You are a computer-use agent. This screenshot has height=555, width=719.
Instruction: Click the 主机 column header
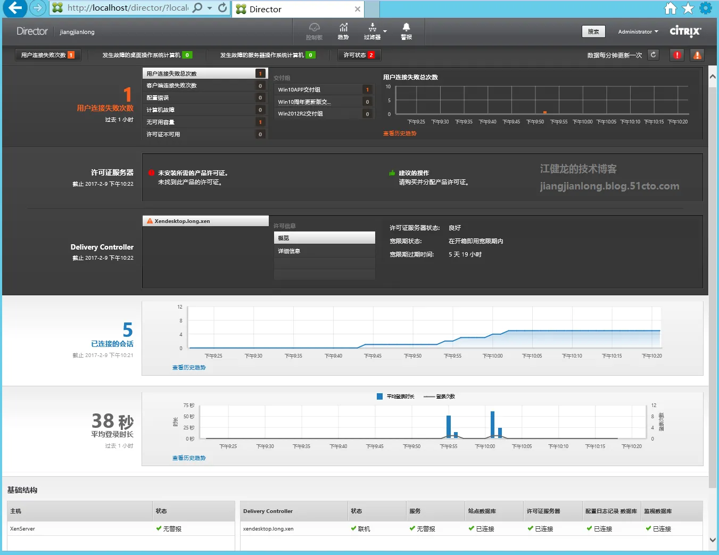tap(80, 511)
